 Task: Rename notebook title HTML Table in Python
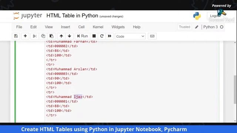72,16
